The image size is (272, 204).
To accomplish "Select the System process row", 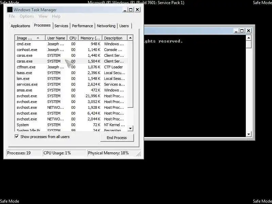I will 71,125.
